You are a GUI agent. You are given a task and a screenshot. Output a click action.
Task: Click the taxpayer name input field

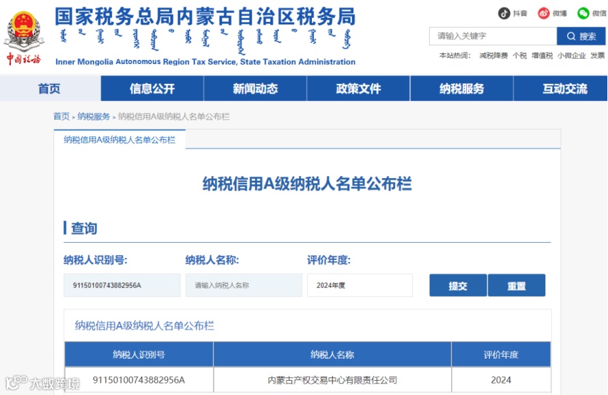(x=244, y=284)
